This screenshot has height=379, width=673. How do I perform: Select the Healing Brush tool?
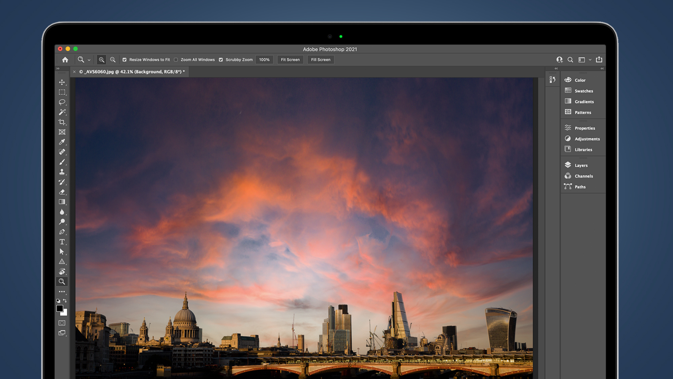[62, 152]
